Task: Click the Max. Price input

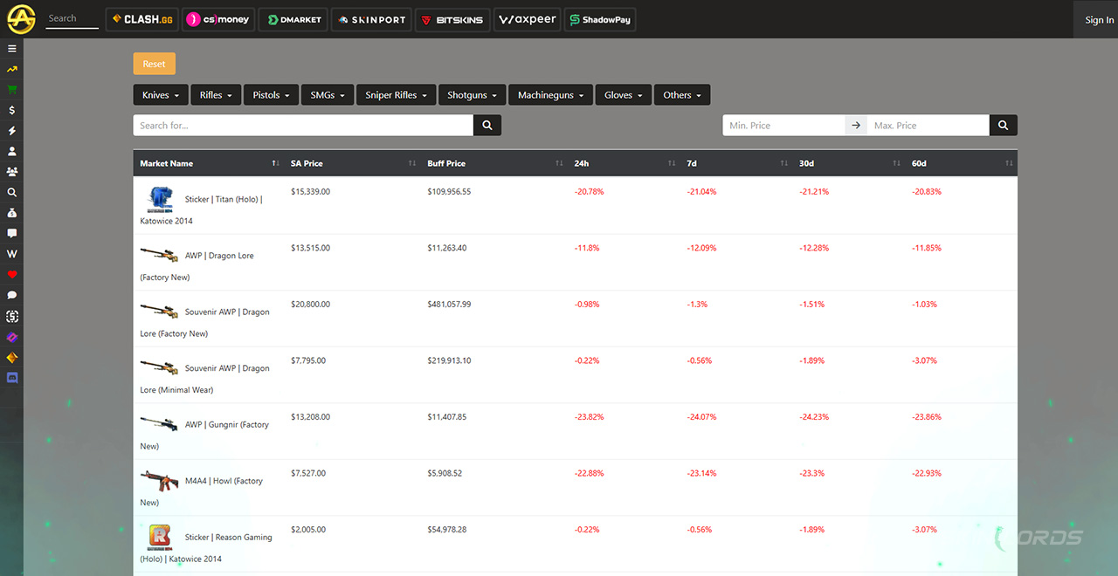Action: 928,126
